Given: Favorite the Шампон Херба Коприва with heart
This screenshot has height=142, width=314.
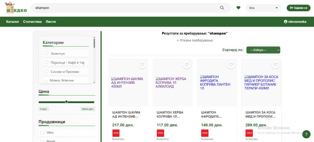Looking at the screenshot, I should click(187, 65).
